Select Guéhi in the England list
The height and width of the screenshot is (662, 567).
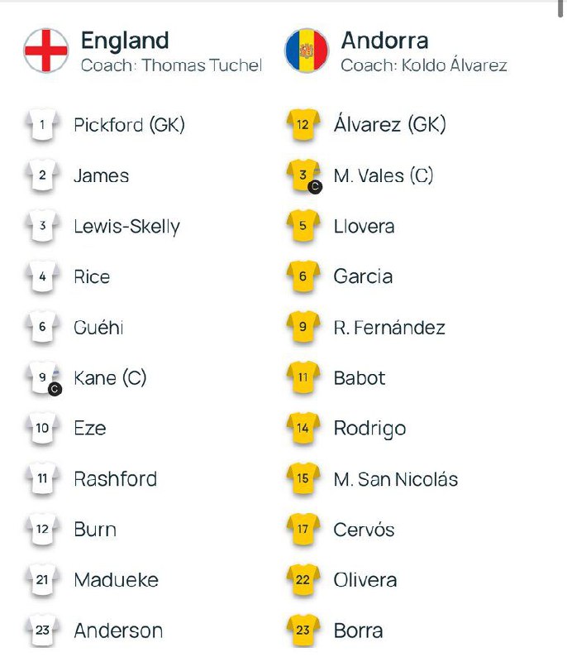click(98, 328)
